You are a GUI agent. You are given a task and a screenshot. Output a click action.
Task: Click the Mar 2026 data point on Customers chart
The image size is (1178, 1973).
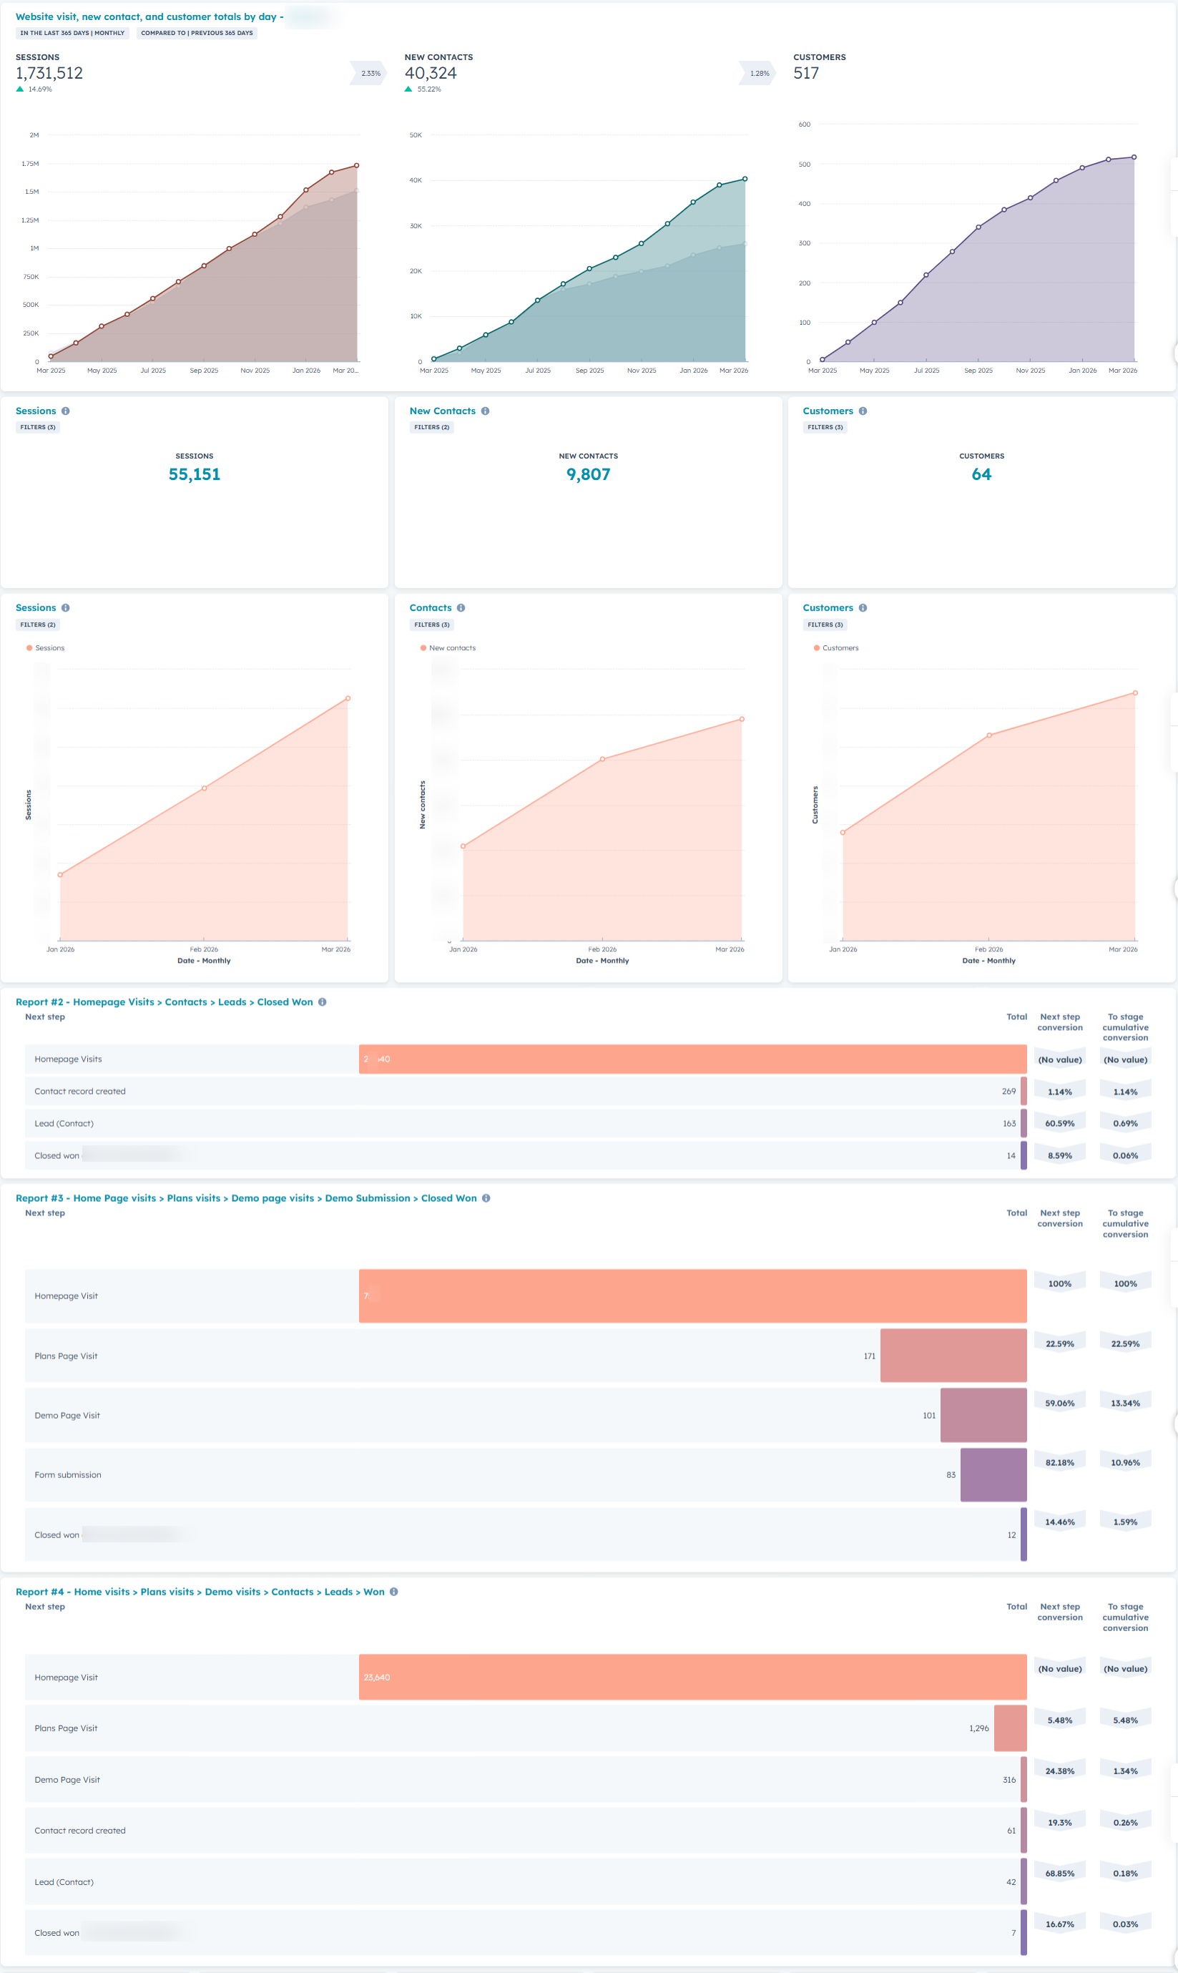click(1133, 157)
